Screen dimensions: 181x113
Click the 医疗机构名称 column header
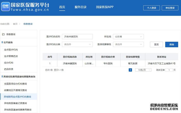[x=70, y=57]
